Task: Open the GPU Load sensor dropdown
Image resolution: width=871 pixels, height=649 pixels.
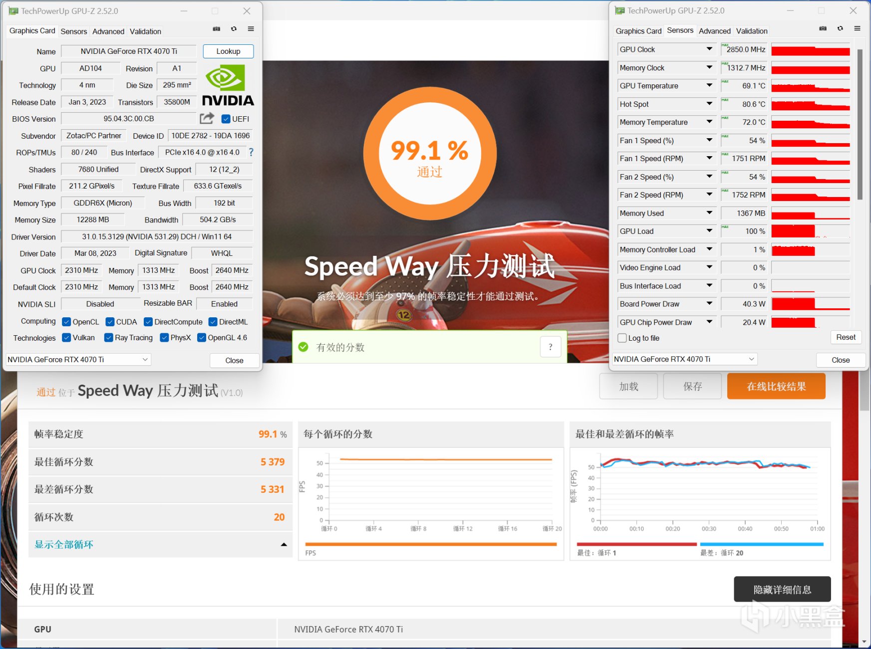Action: coord(709,231)
